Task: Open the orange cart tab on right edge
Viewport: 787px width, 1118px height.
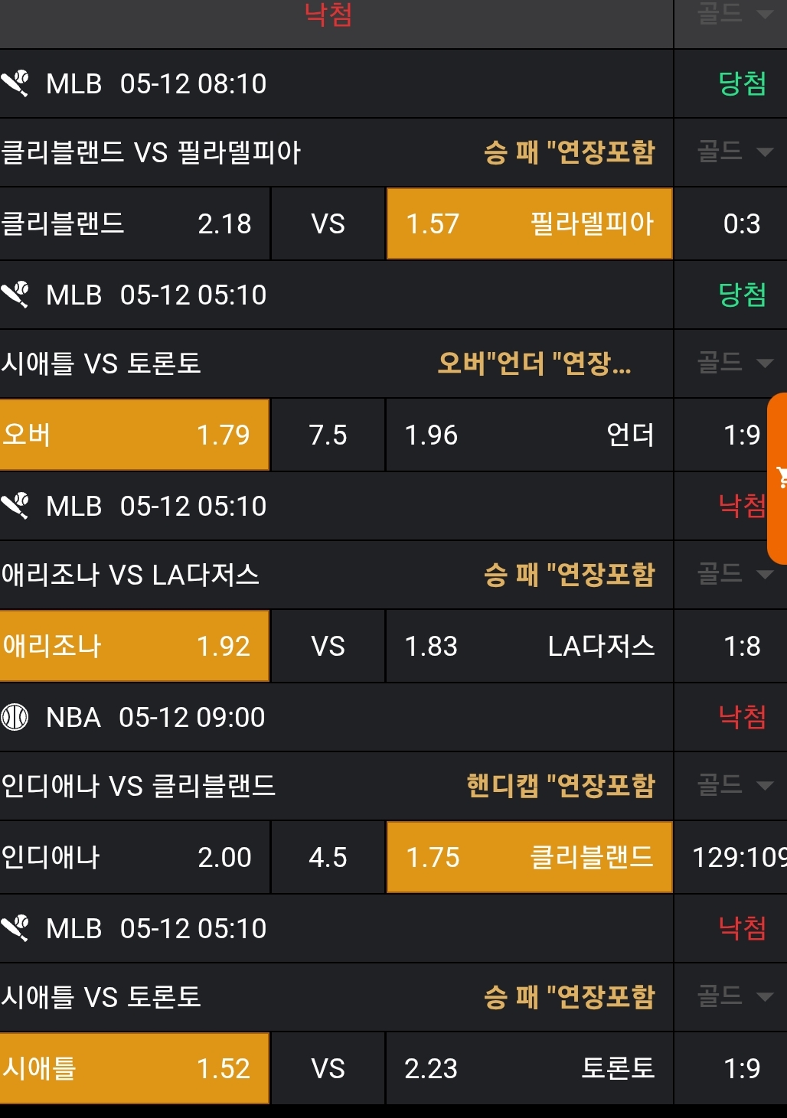Action: (x=778, y=478)
